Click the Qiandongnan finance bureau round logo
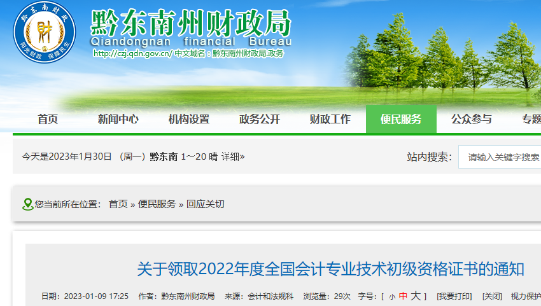This screenshot has width=541, height=306. tap(45, 32)
